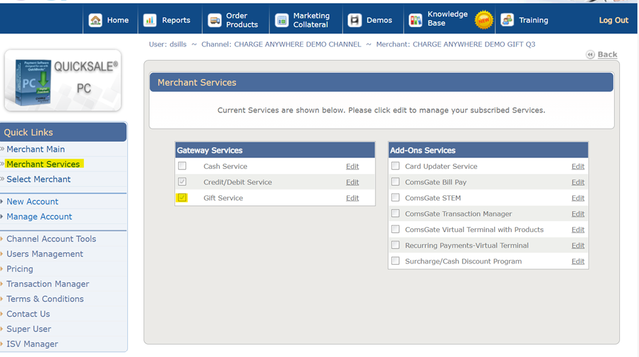Open Merchant Main in Quick Links
Viewport: 639px width, 357px height.
pyautogui.click(x=35, y=149)
